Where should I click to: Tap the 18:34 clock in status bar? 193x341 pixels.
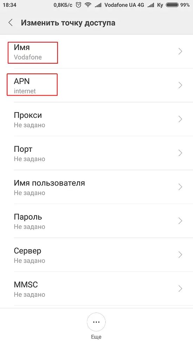coord(9,5)
